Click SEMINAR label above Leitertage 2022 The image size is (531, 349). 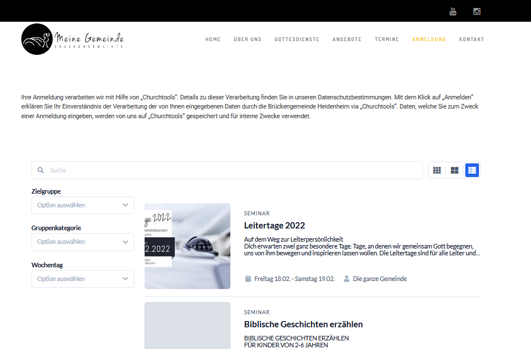tap(257, 214)
